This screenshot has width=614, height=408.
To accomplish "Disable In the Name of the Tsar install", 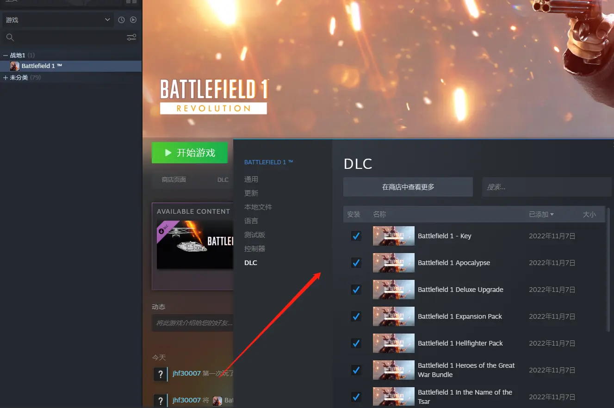I will 356,397.
